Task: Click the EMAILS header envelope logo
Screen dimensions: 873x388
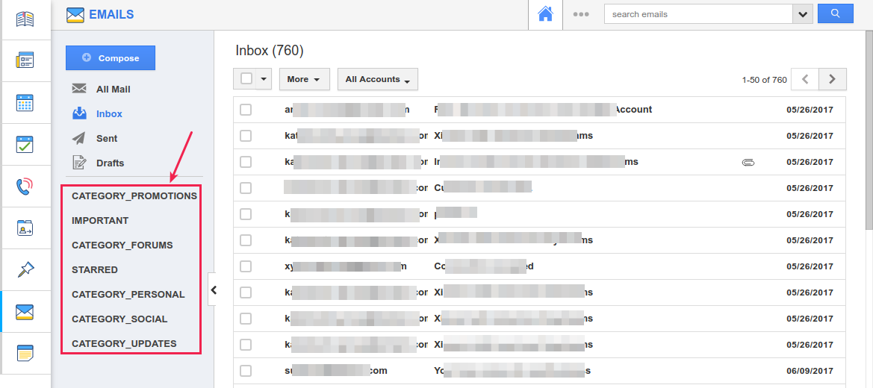Action: [x=75, y=15]
